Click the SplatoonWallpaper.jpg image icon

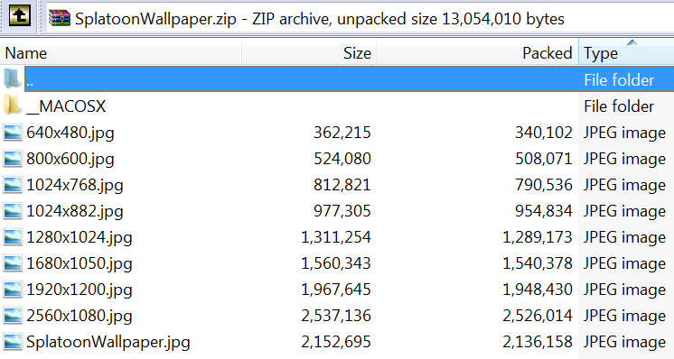pyautogui.click(x=13, y=342)
